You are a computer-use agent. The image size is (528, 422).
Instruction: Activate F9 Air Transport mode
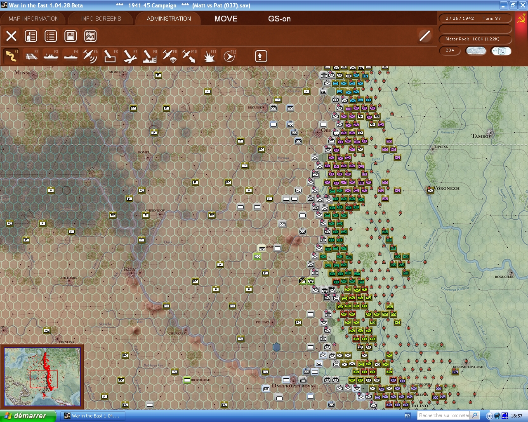[x=170, y=56]
